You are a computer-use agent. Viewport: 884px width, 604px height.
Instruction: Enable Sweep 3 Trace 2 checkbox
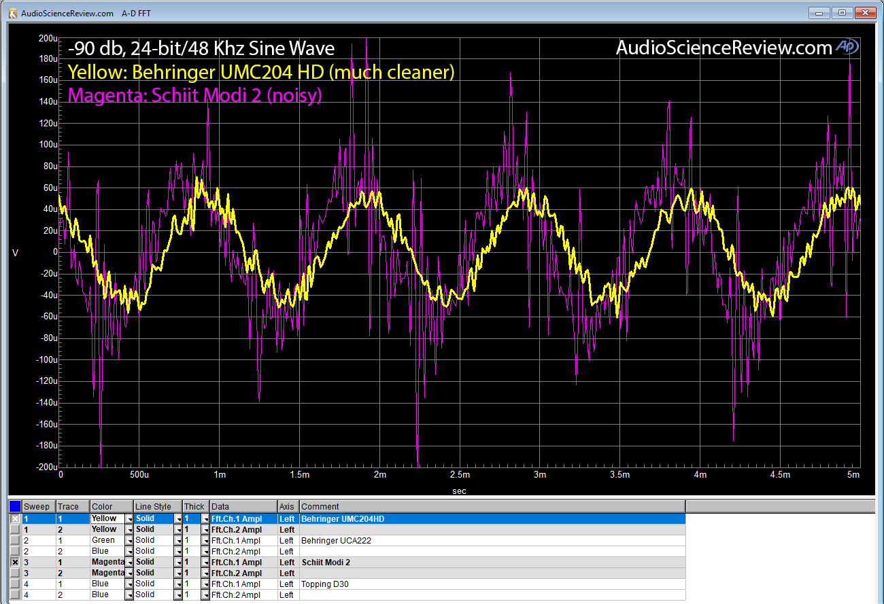coord(15,573)
